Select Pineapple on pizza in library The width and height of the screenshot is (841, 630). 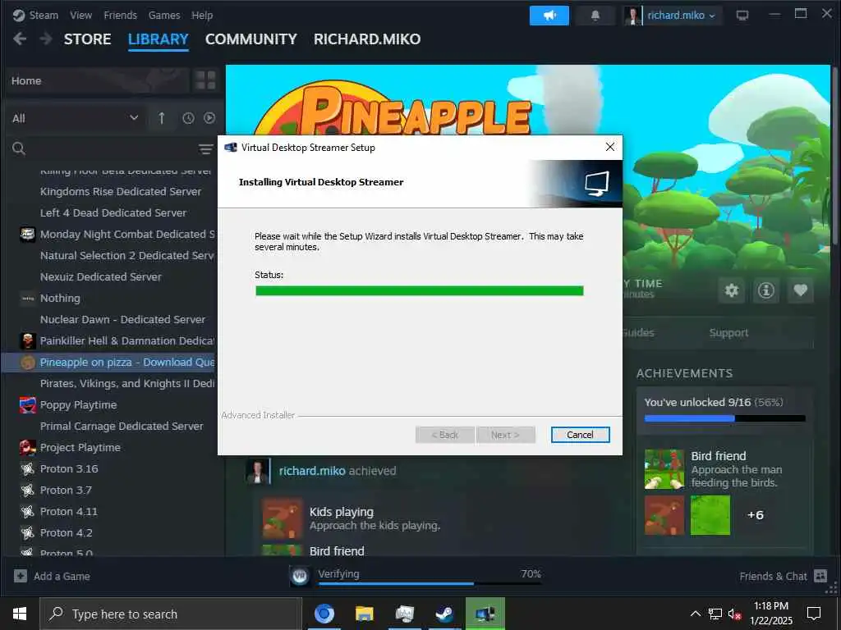(109, 362)
